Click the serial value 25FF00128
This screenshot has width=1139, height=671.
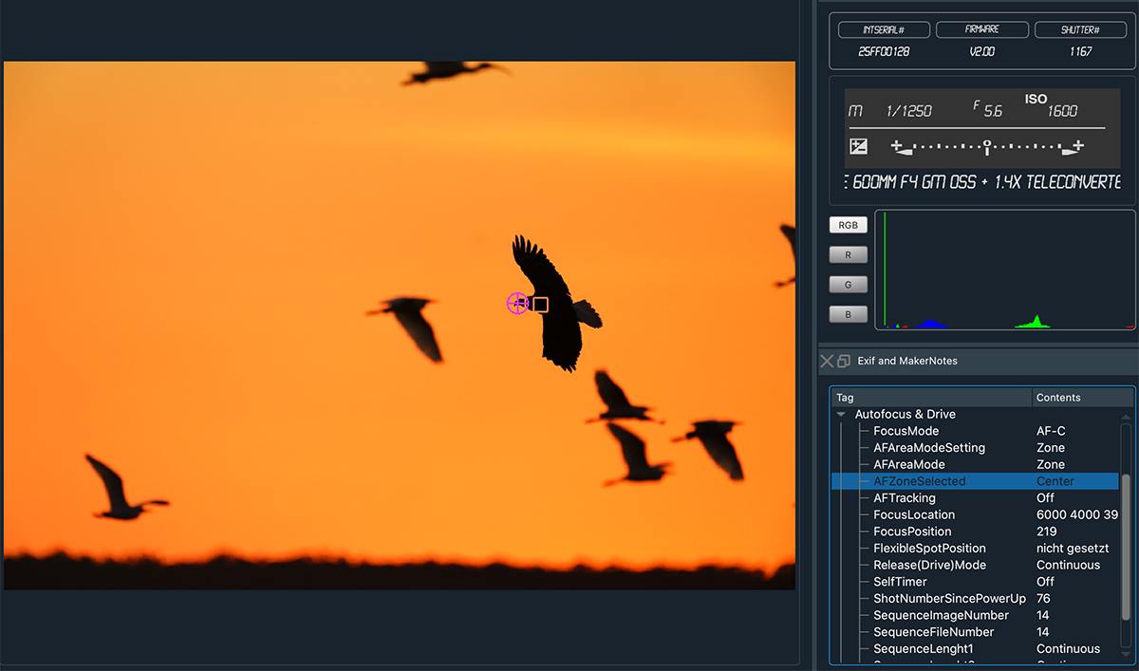click(x=884, y=52)
